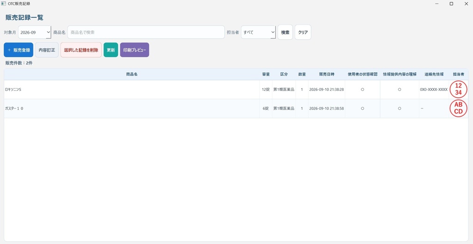Click 選択した記録を削除 button
Viewport: 473px width, 244px height.
(x=81, y=50)
